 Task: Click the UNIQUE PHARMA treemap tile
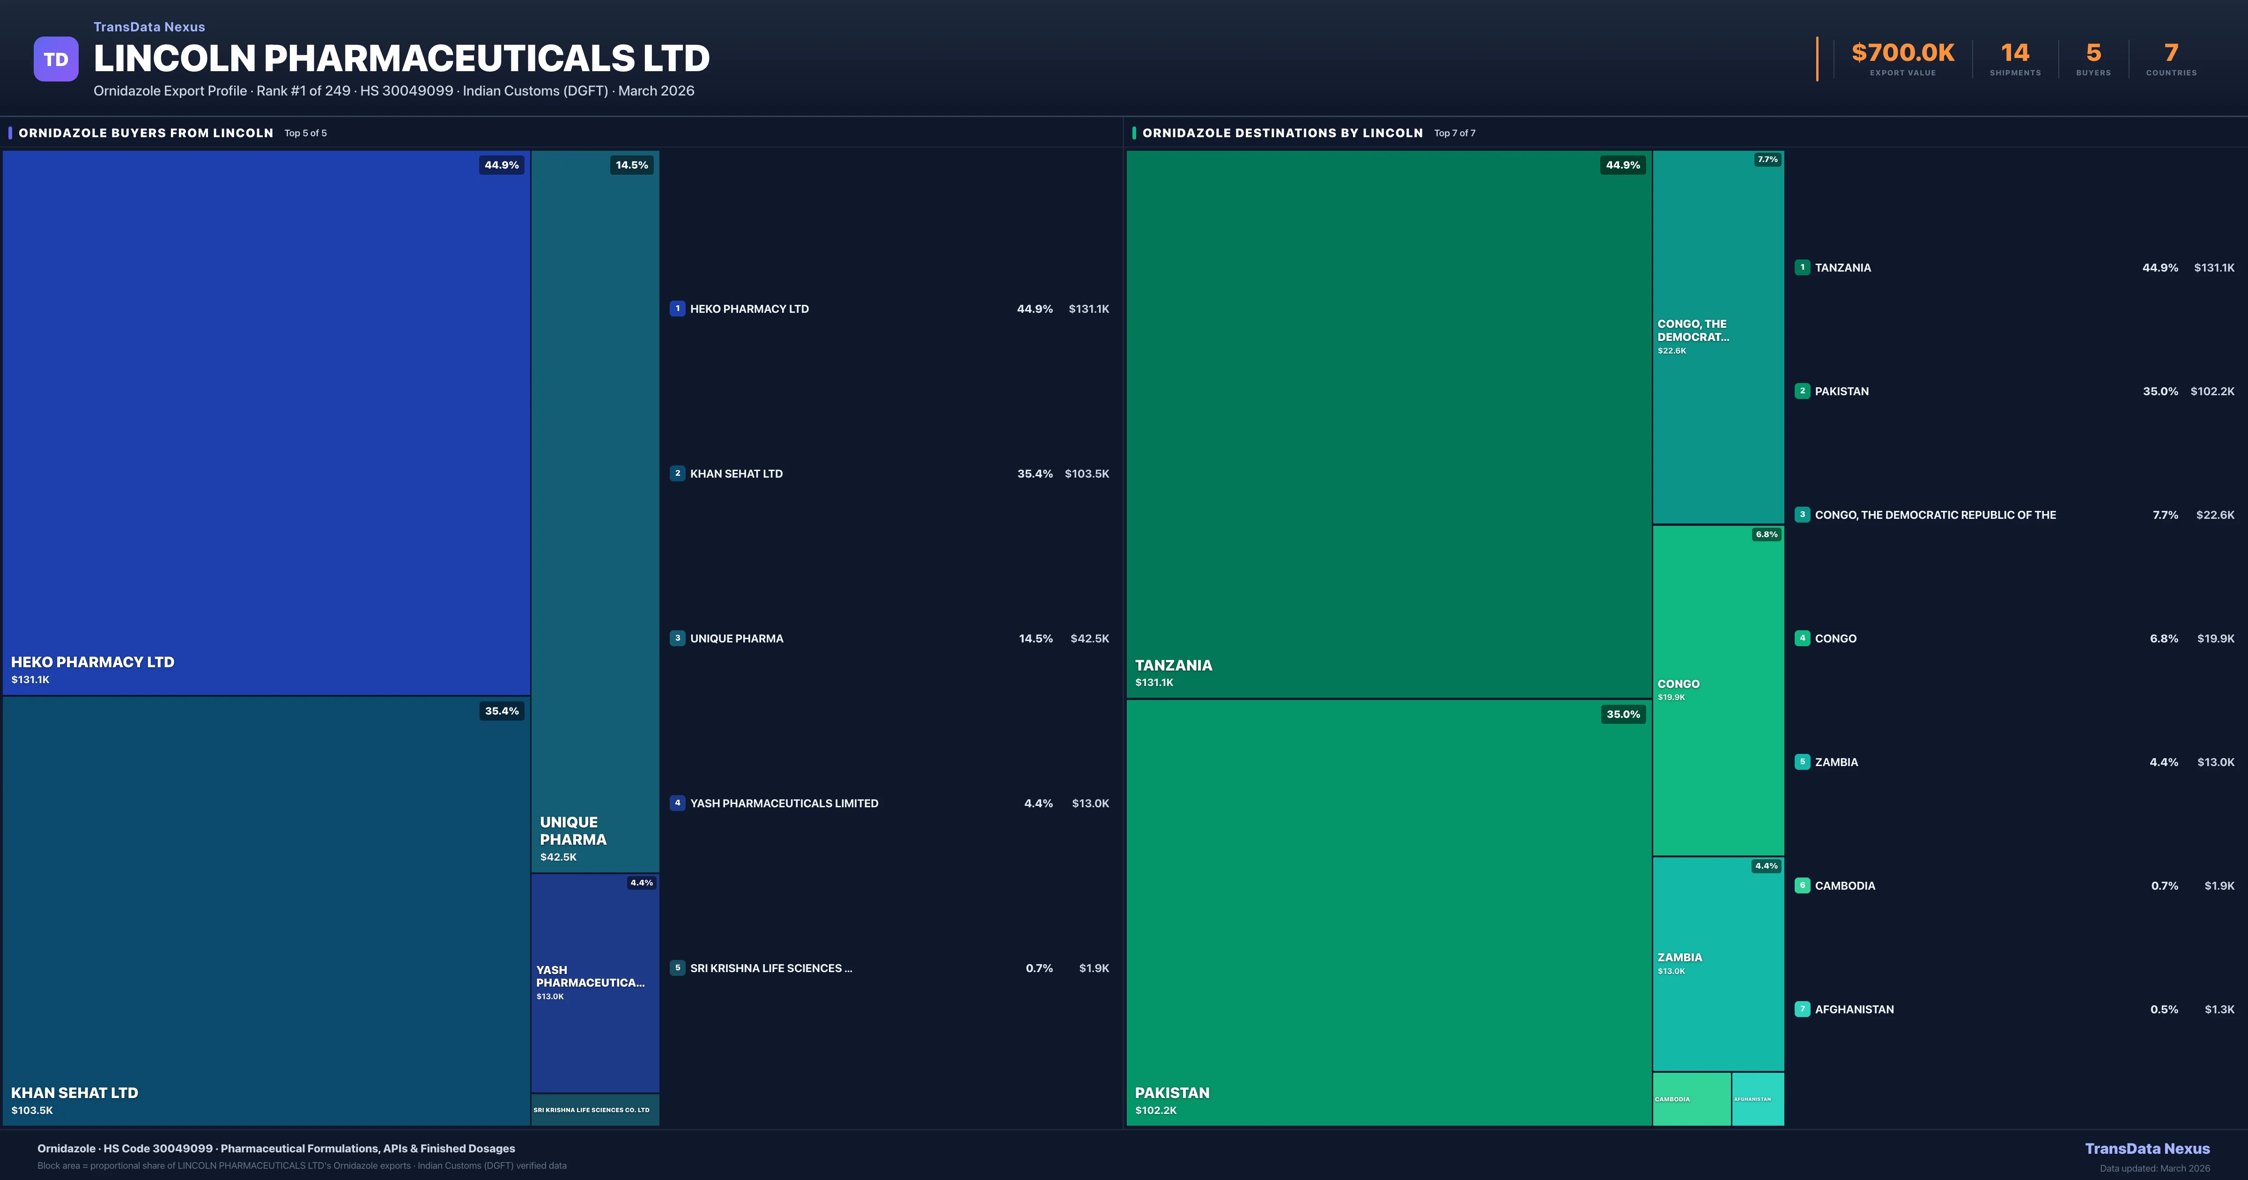595,510
